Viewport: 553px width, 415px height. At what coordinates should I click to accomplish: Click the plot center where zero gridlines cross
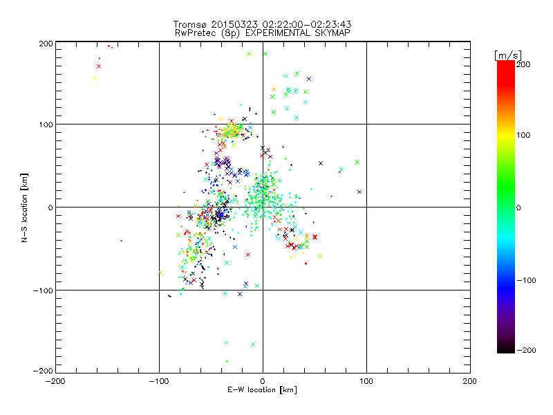pos(263,207)
